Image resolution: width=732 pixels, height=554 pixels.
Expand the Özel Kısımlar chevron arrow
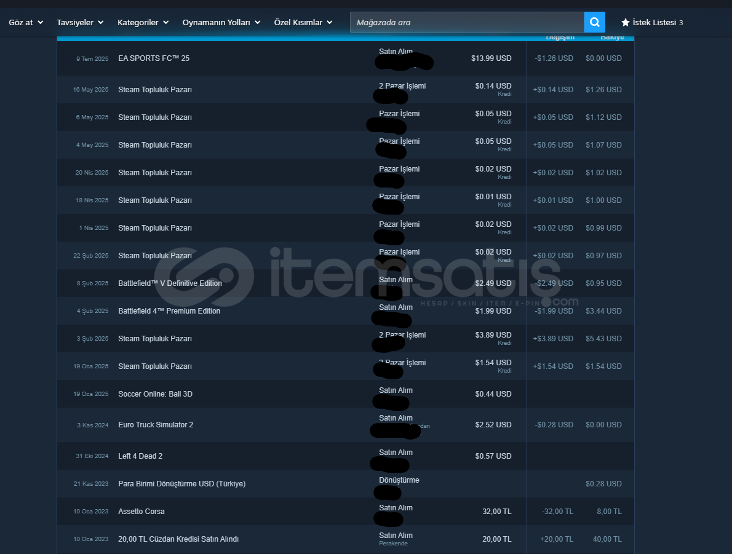330,22
